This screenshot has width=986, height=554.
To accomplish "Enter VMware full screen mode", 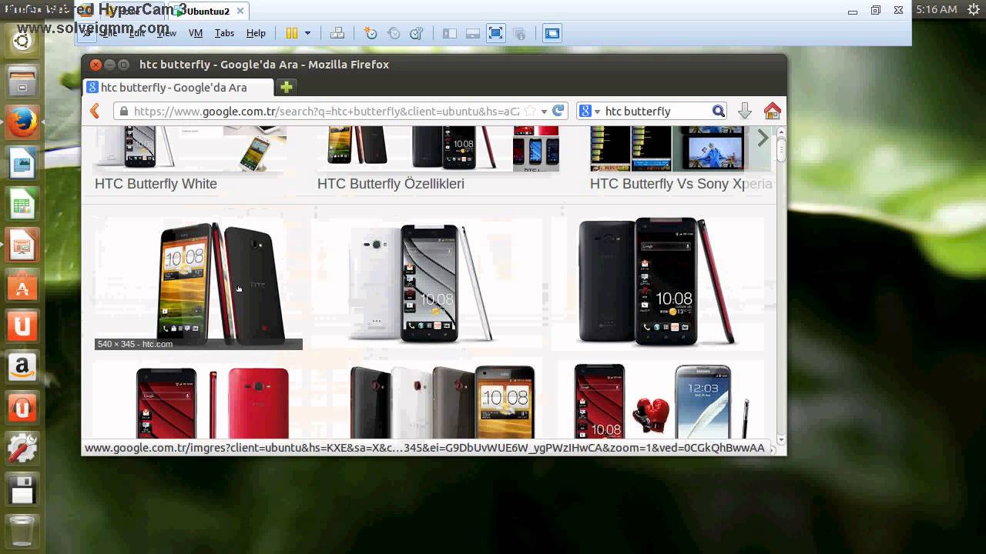I will 496,33.
